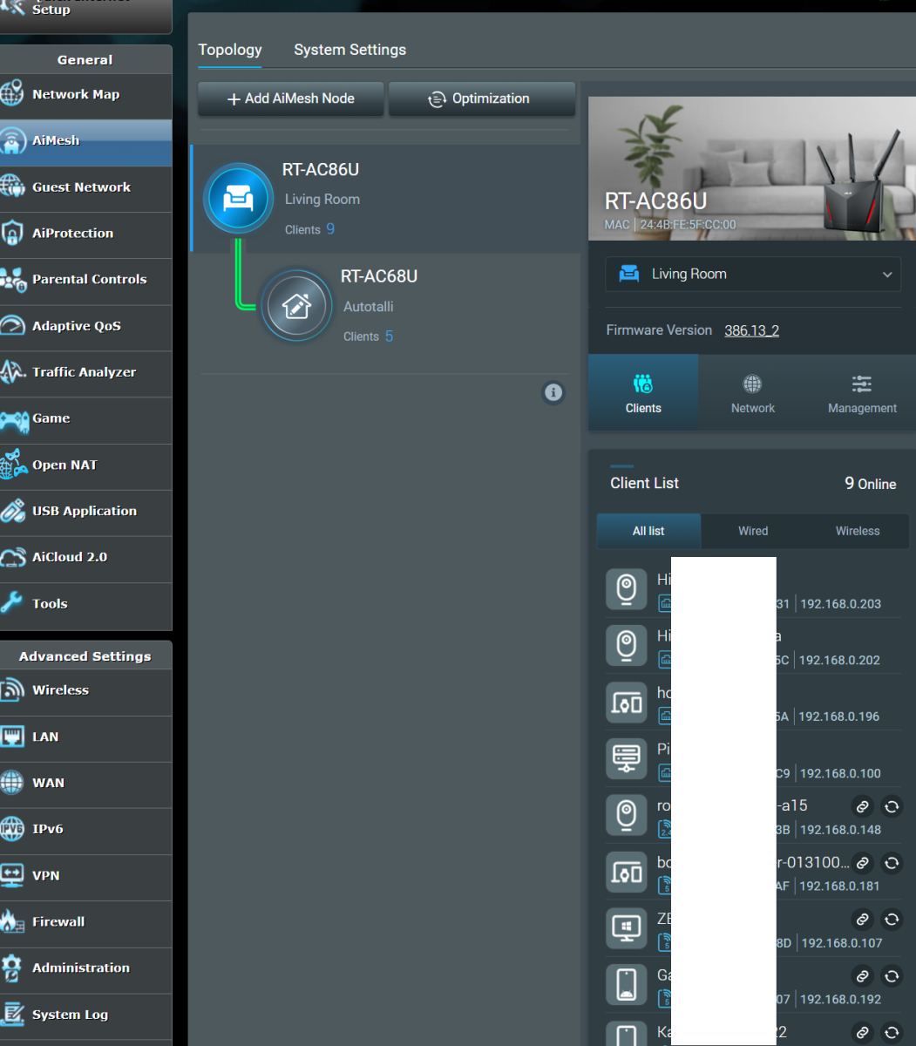The width and height of the screenshot is (916, 1046).
Task: Select the RT-AC68U Autotalli node icon
Action: coord(297,306)
